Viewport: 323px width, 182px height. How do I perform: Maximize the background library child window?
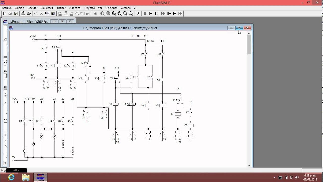tap(63, 21)
